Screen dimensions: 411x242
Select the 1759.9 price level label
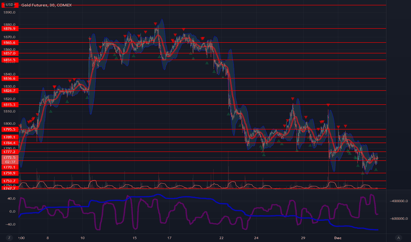10,173
